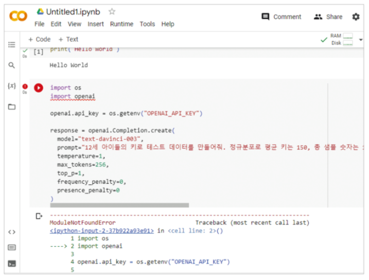
Task: Click the horizontal scrollbar under the code cell
Action: (x=119, y=205)
